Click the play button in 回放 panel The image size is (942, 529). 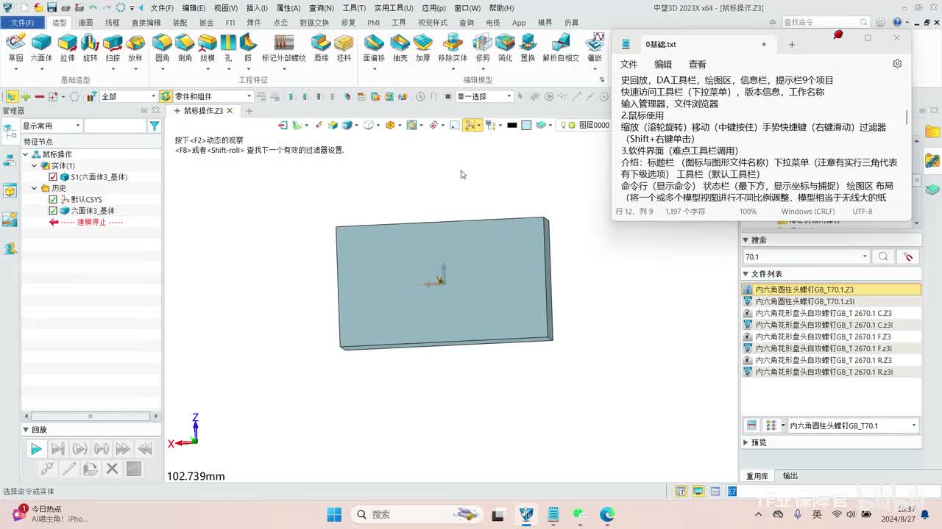35,449
